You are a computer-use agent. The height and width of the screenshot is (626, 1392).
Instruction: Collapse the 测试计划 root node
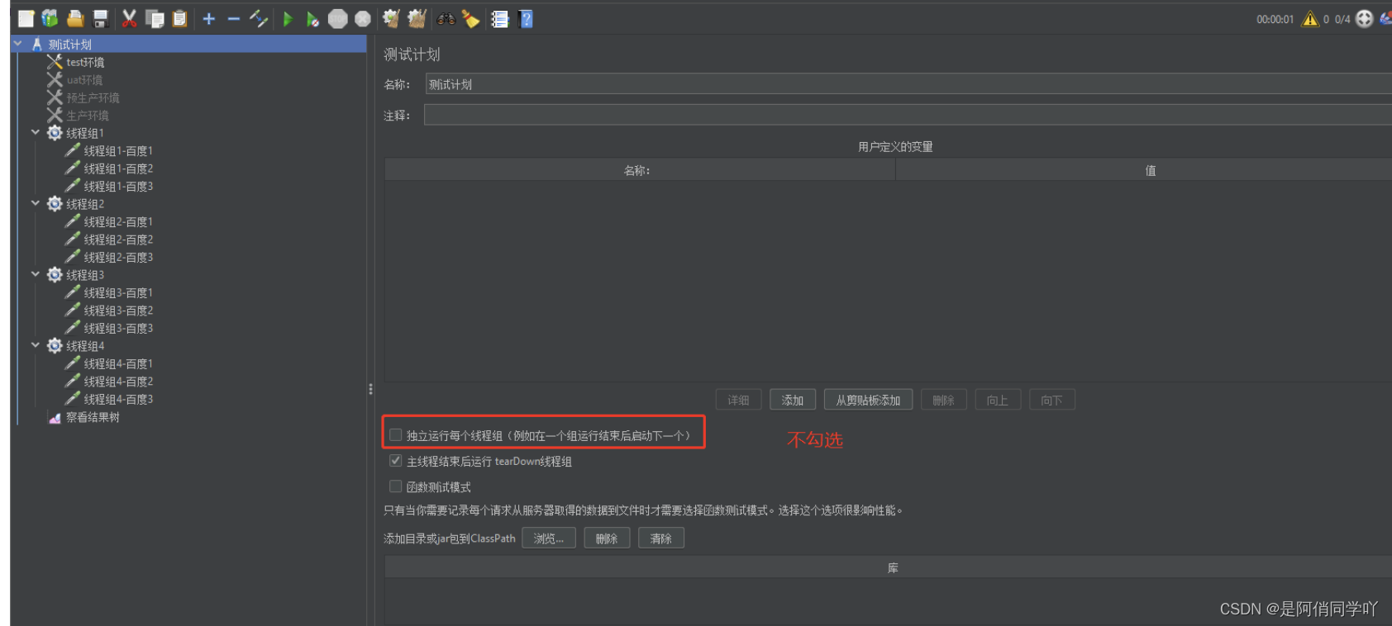point(18,44)
